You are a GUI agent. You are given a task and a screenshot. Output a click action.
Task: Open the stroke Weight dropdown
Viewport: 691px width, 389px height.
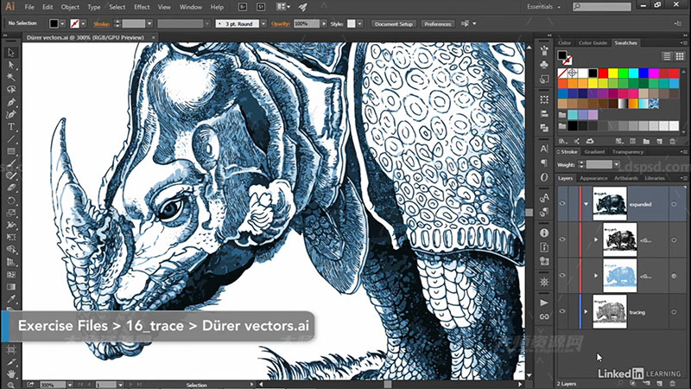[617, 164]
